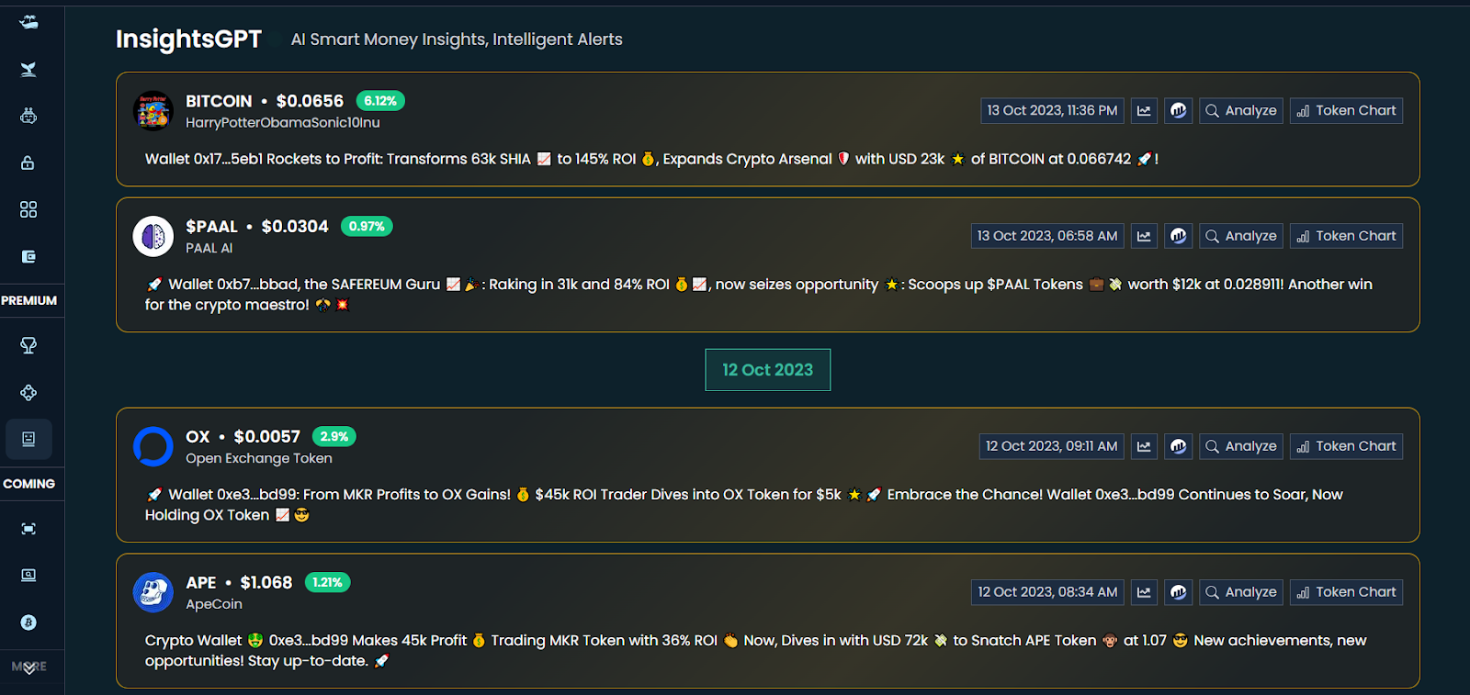
Task: Click the $PAAL token name
Action: click(211, 227)
